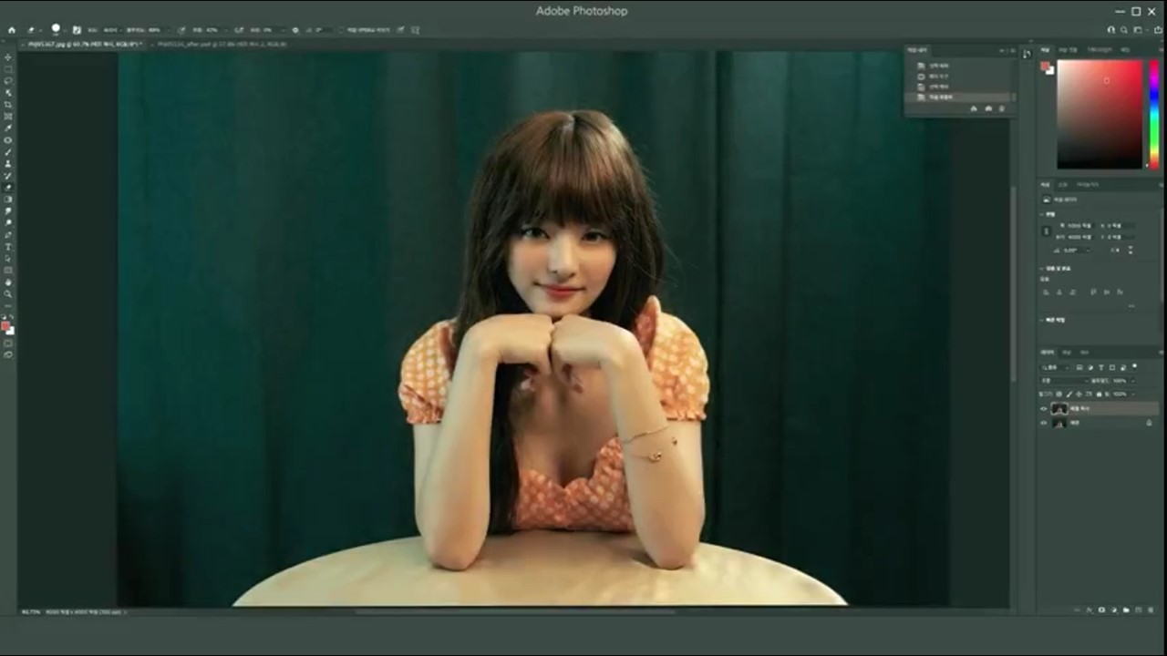Select the Move tool
Screen dimensions: 1167x656
pyautogui.click(x=8, y=56)
